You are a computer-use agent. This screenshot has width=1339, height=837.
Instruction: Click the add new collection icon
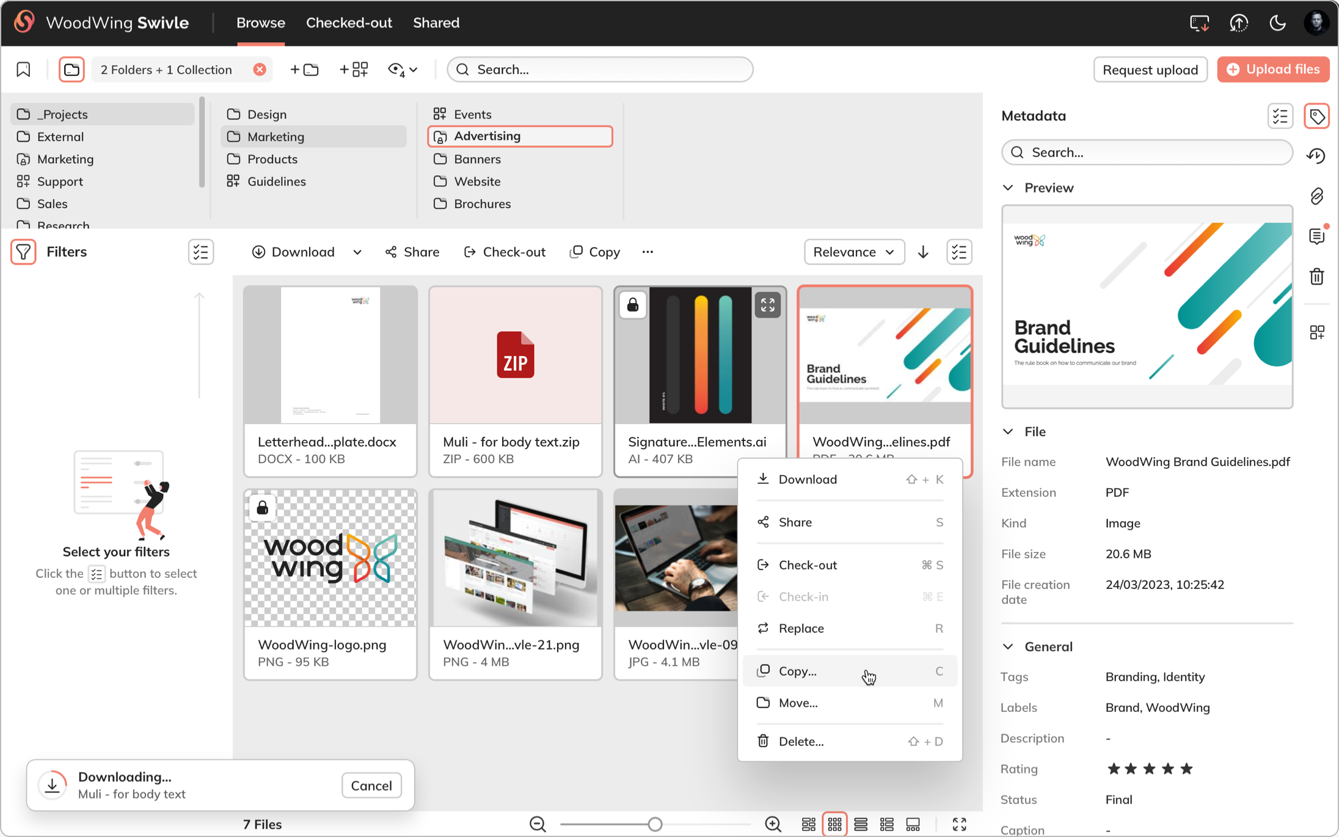pos(354,69)
